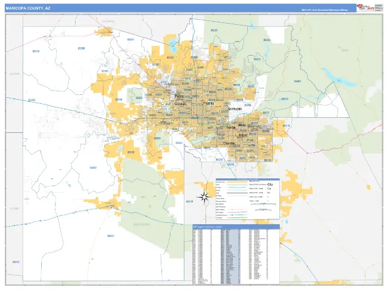Click ZIP code 85264 label
The image size is (387, 290).
coord(298,81)
